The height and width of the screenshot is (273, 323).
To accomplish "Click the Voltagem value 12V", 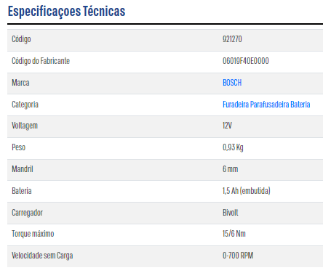I will tap(227, 126).
